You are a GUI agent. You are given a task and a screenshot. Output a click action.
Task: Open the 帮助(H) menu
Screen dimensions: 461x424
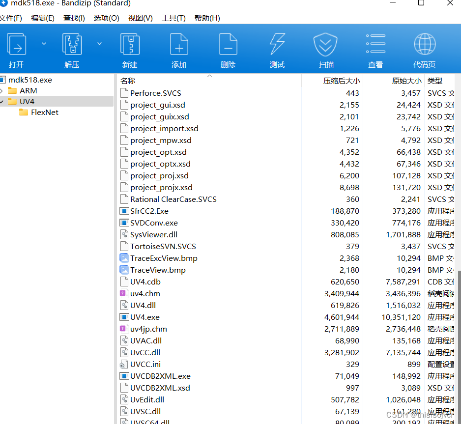207,18
